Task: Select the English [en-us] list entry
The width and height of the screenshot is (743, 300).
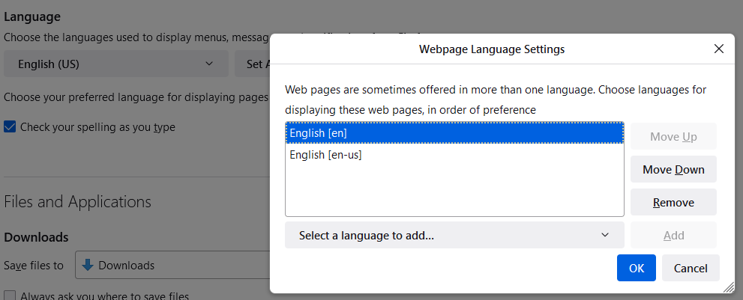Action: [x=454, y=155]
